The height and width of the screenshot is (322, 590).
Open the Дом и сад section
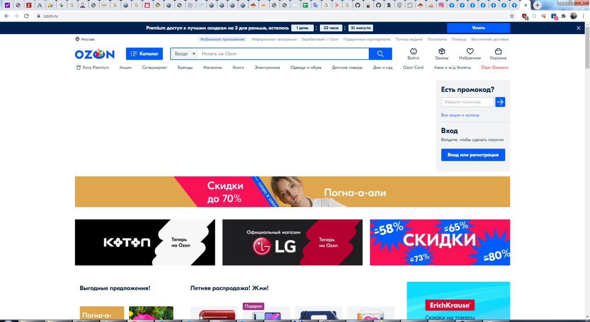point(383,67)
